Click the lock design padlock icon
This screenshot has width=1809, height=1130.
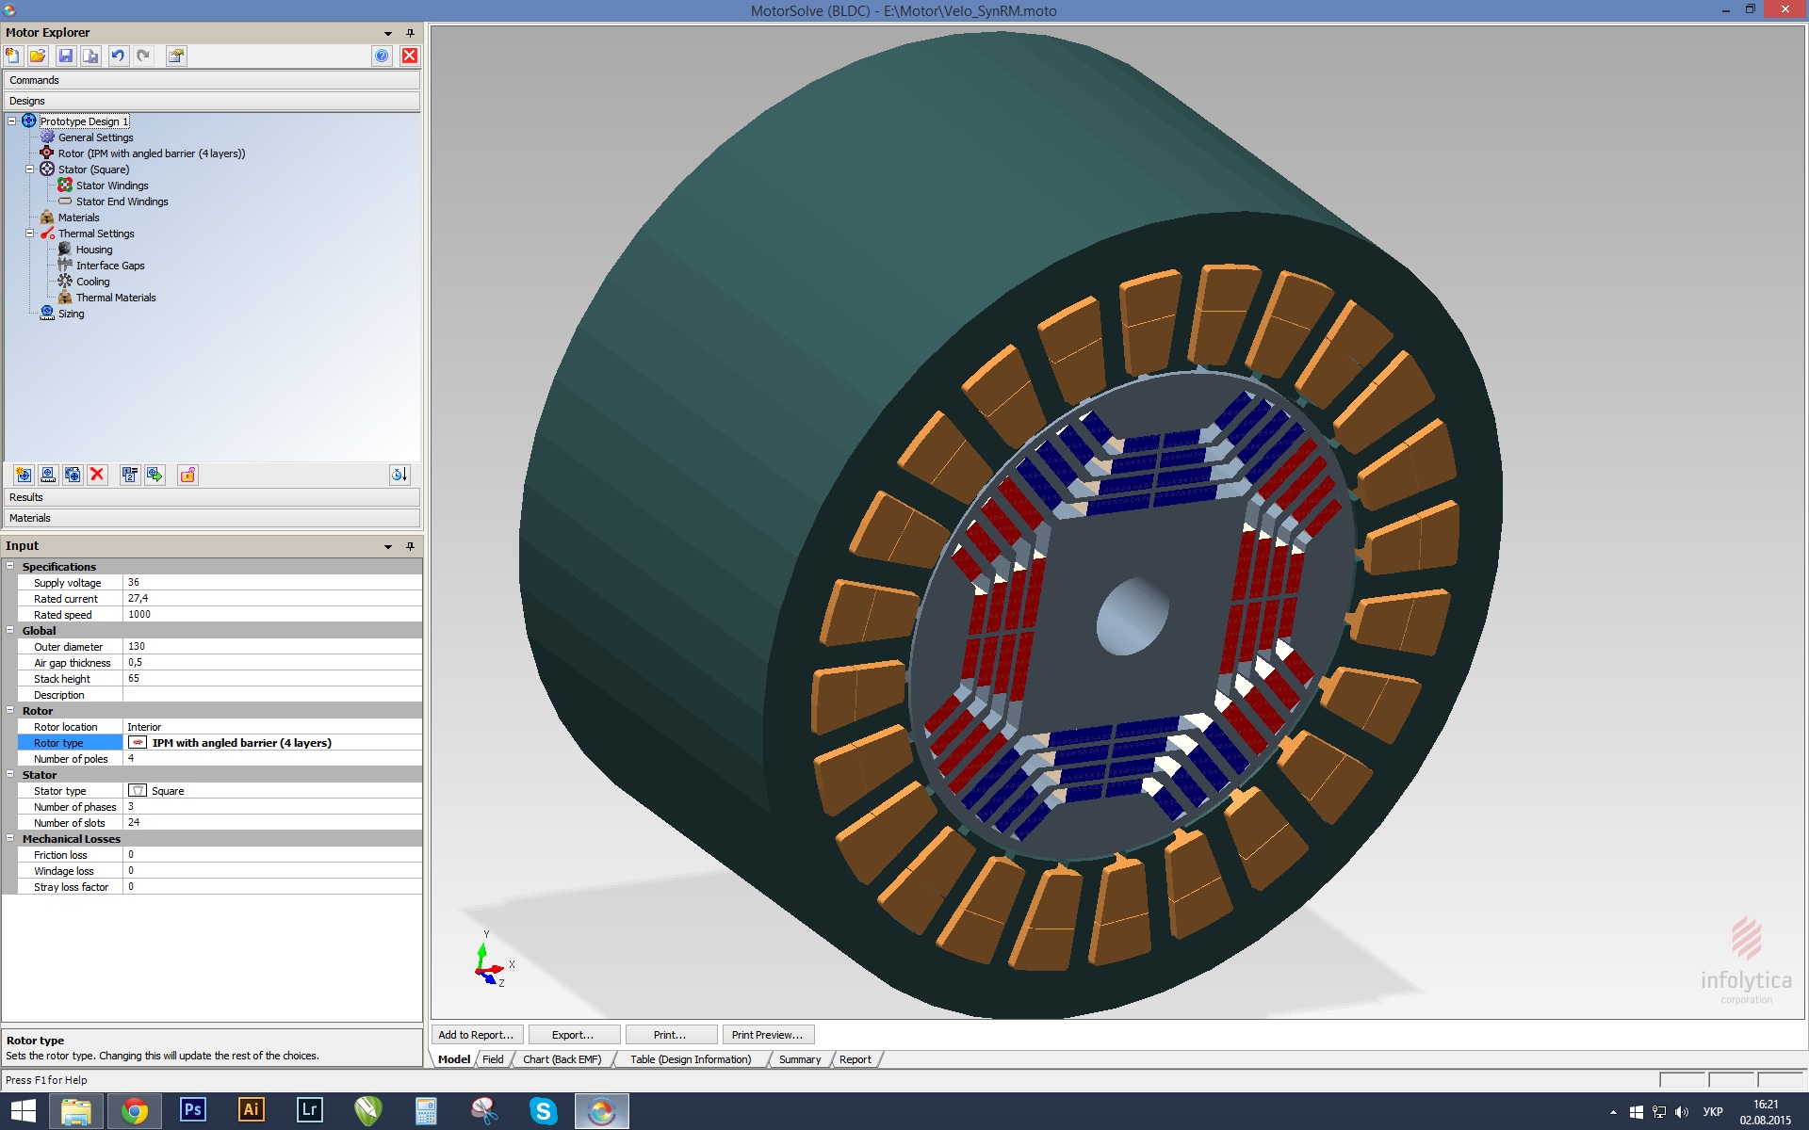tap(187, 475)
